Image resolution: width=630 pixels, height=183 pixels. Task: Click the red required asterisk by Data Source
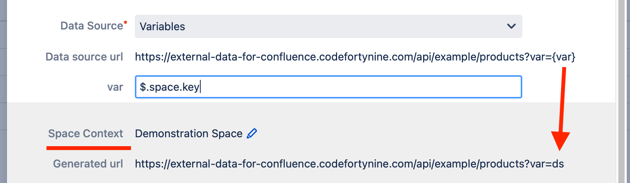tap(125, 23)
